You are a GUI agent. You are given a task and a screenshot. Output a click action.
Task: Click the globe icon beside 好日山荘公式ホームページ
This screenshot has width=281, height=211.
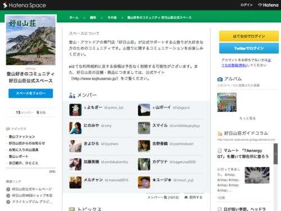pos(8,189)
